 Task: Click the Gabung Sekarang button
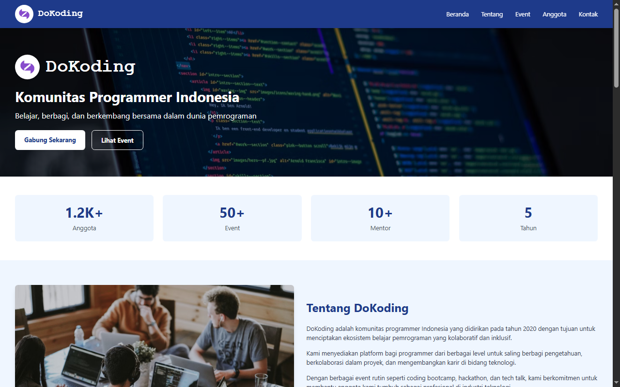tap(50, 140)
